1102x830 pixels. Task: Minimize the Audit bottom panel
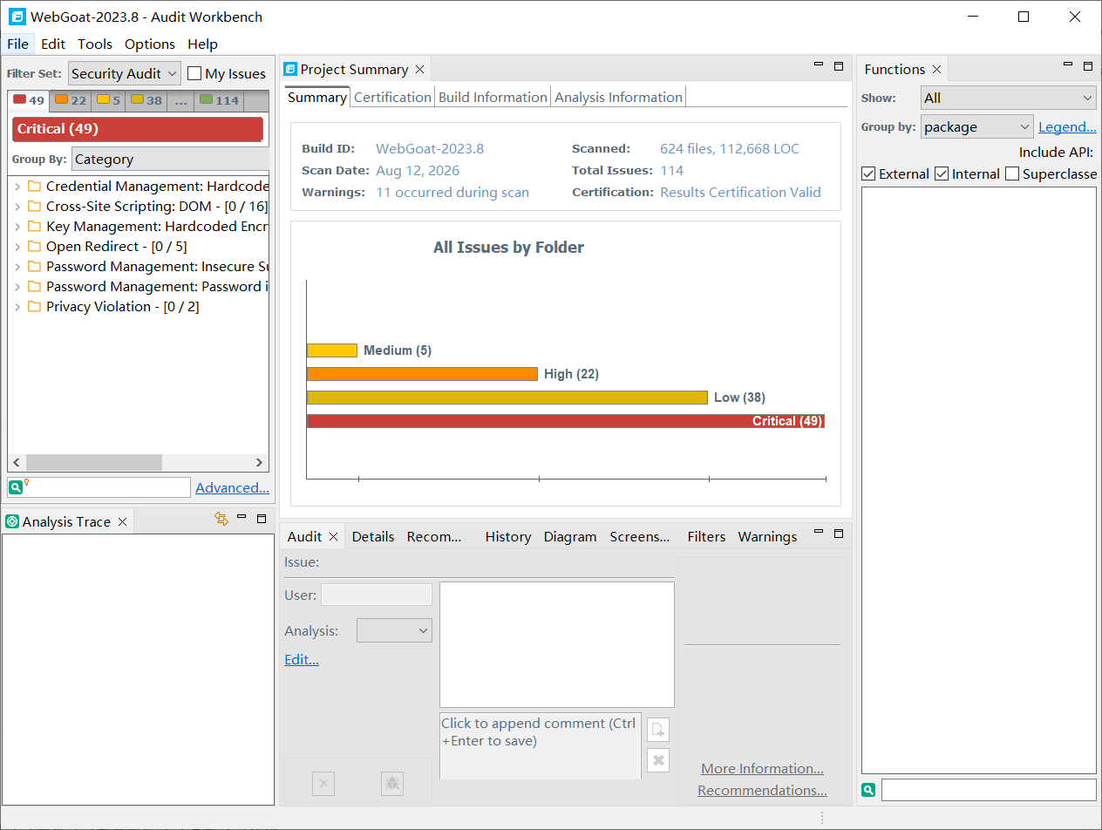click(819, 531)
